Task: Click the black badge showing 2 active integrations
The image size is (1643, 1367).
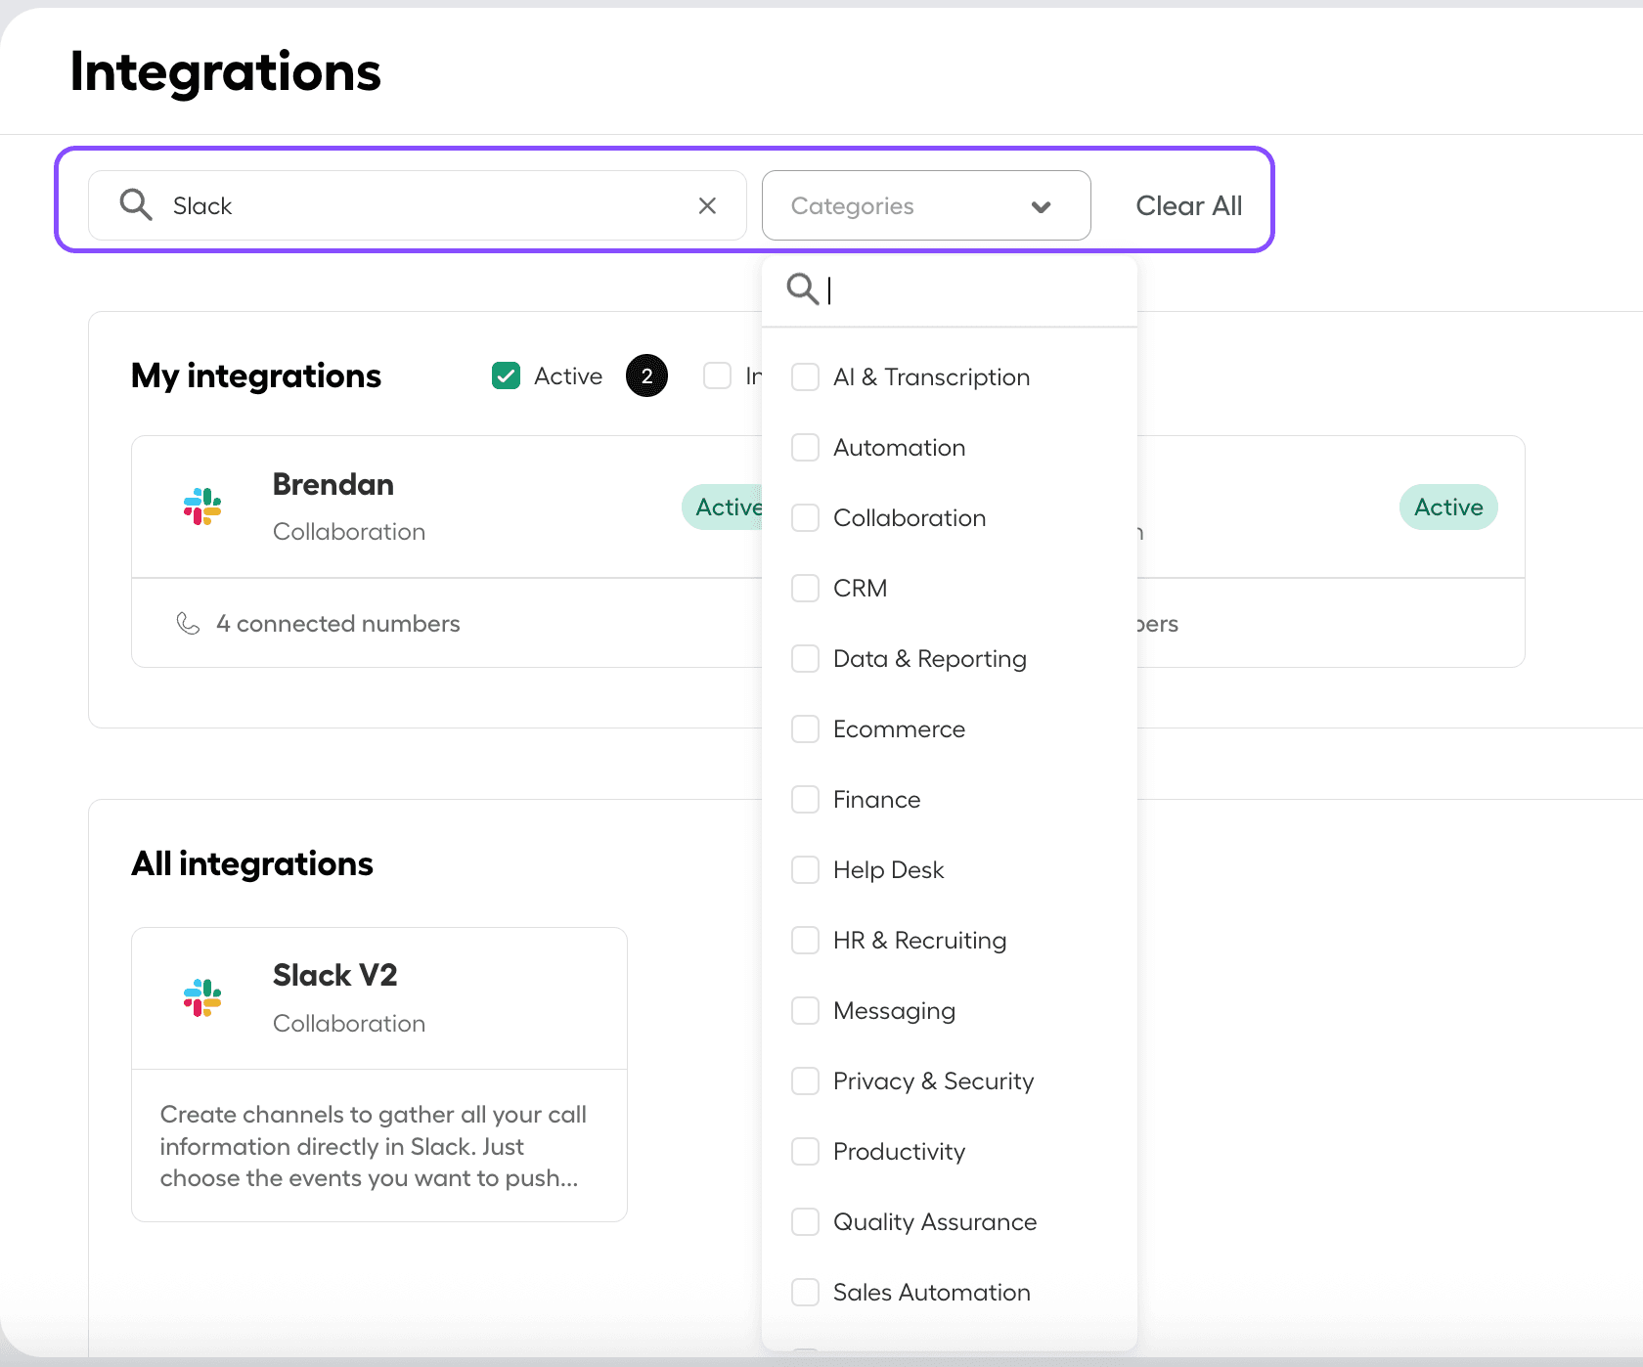Action: 646,375
